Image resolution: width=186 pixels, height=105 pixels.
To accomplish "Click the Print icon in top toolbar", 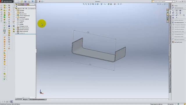I will (x=29, y=1).
